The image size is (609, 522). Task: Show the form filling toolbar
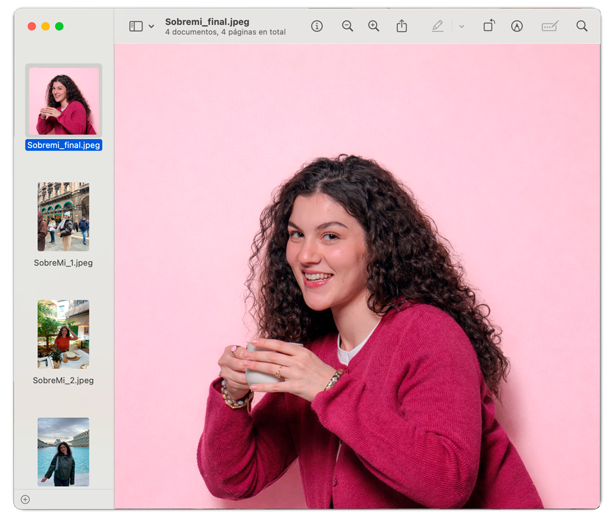(x=549, y=26)
